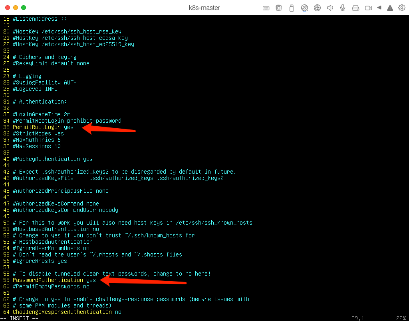Click the '#StrictModes yes' line

(x=38, y=133)
